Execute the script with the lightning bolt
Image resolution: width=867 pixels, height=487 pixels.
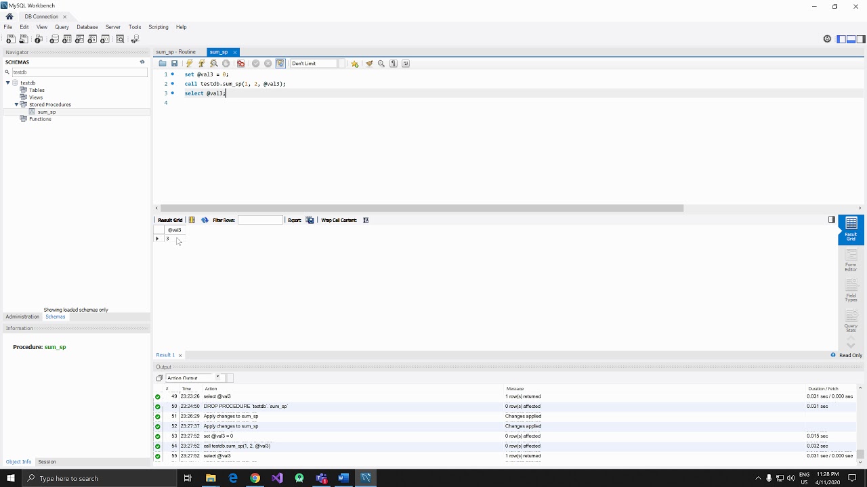(190, 64)
